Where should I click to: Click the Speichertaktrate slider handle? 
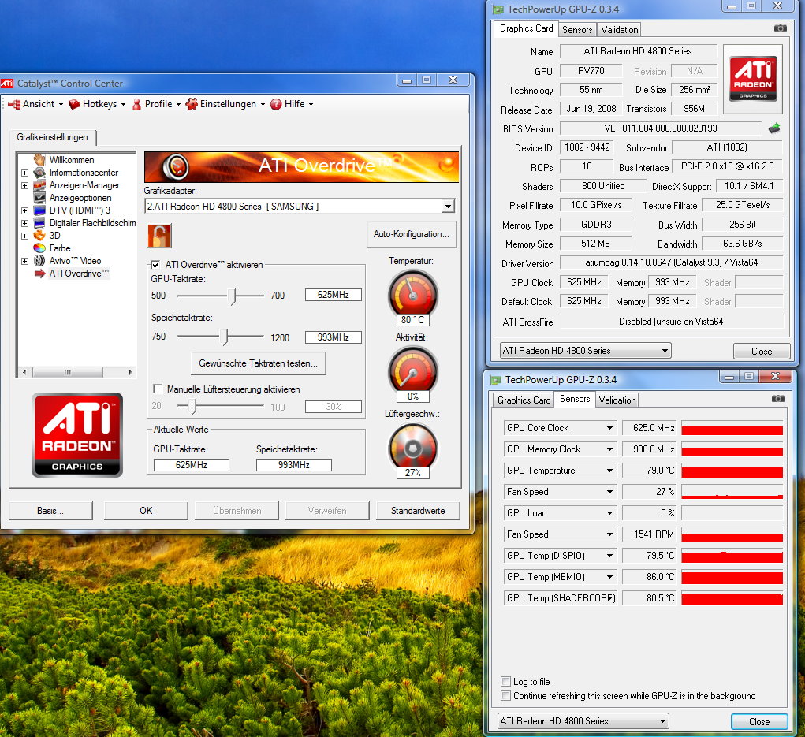tap(224, 337)
